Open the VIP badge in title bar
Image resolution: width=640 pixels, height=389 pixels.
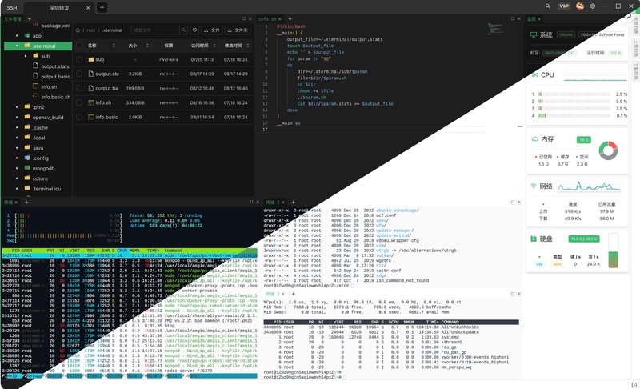(563, 6)
